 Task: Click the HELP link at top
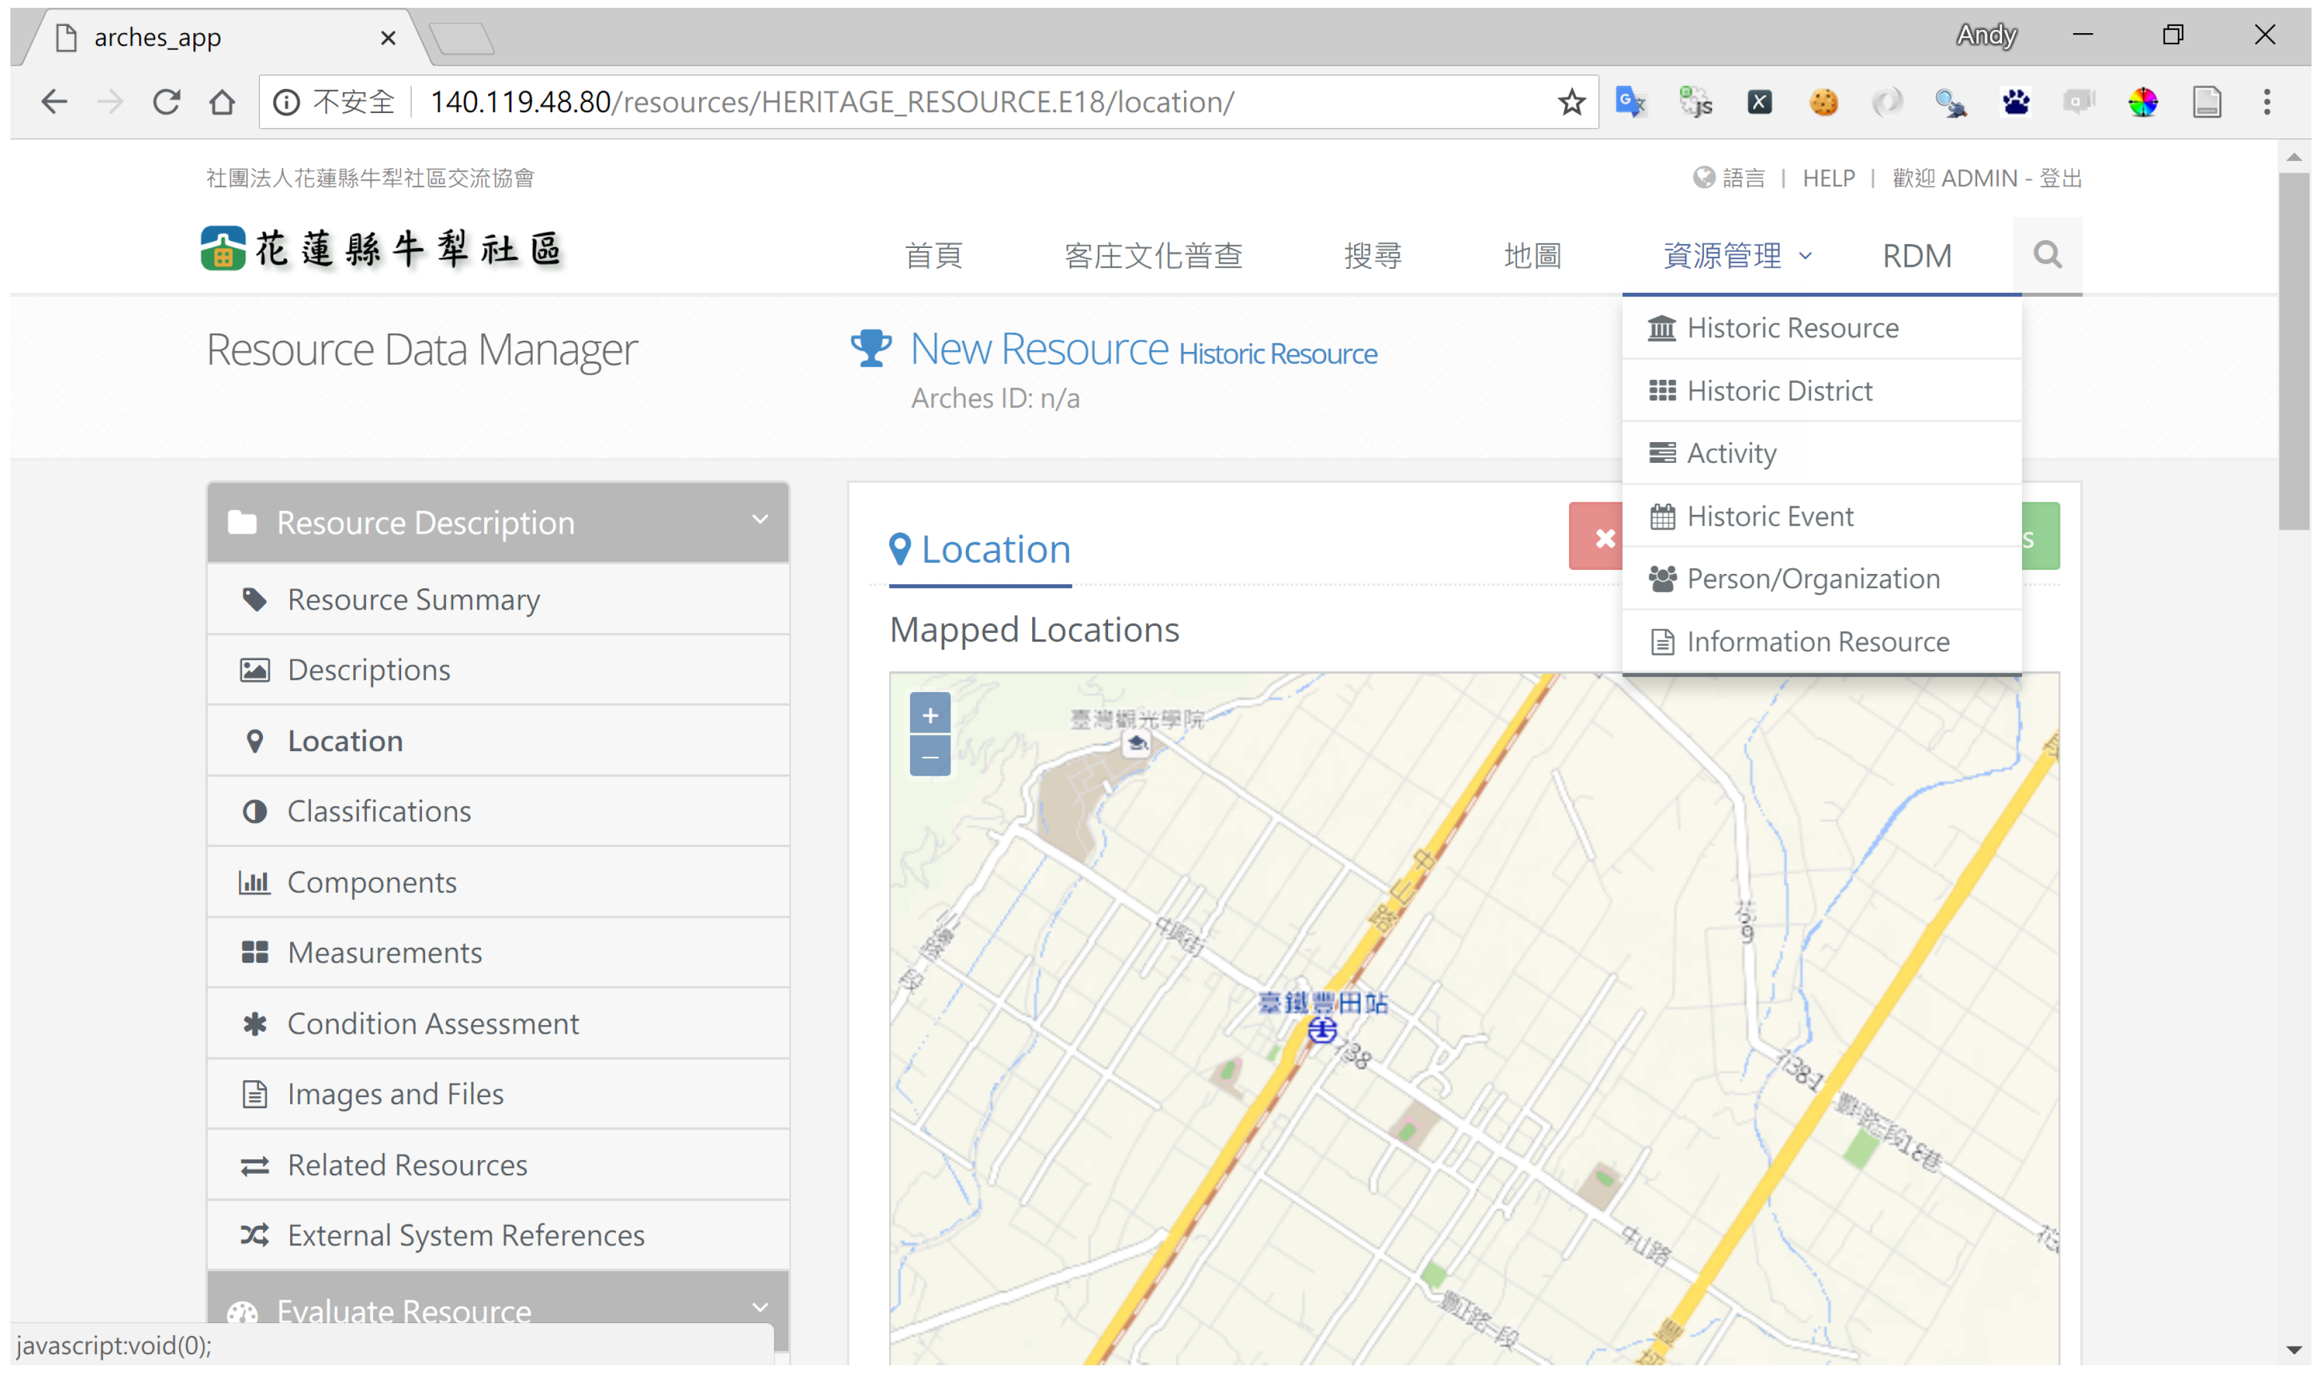(x=1827, y=178)
